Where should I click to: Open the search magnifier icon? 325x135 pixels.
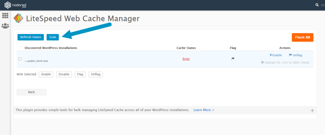(317, 5)
